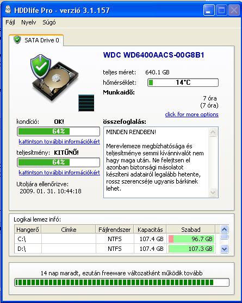Click the drive model WDC WD6400AACS-00G8B1 text
This screenshot has width=242, height=303.
(x=154, y=55)
